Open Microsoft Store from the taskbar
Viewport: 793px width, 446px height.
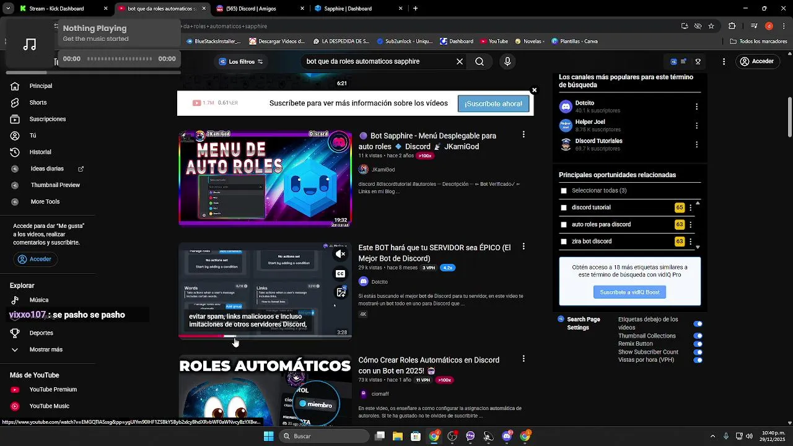416,436
